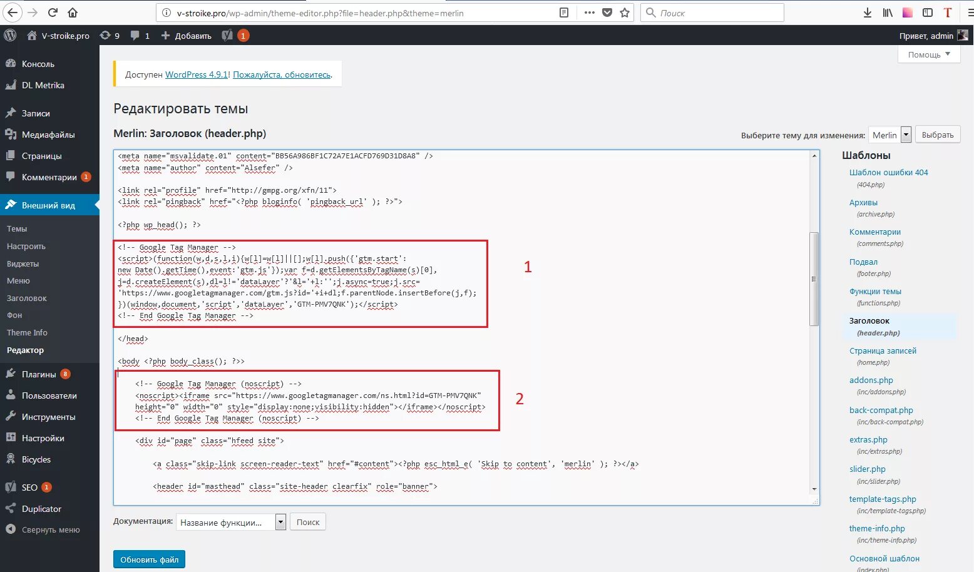Open Страница записей template
Viewport: 974px width, 572px height.
(x=883, y=350)
